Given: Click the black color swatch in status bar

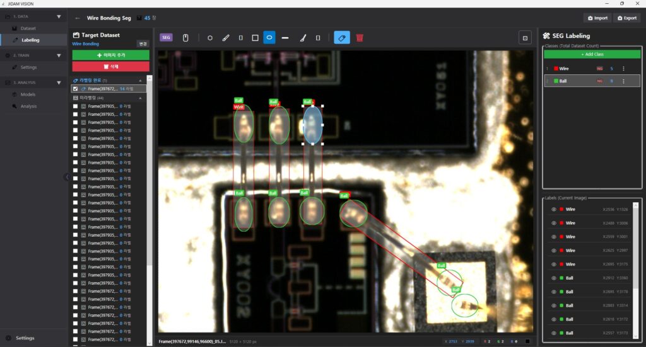Looking at the screenshot, I should click(x=527, y=341).
